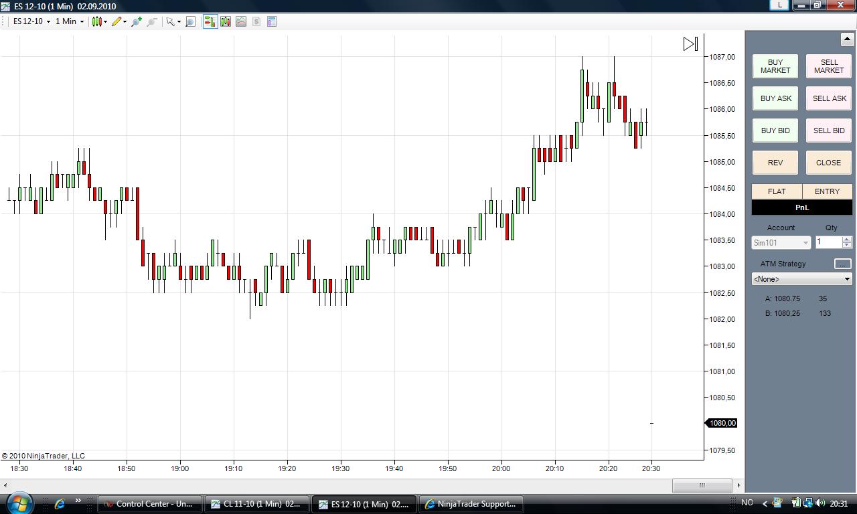The width and height of the screenshot is (857, 514).
Task: Click the NO language indicator in tray
Action: pos(747,503)
